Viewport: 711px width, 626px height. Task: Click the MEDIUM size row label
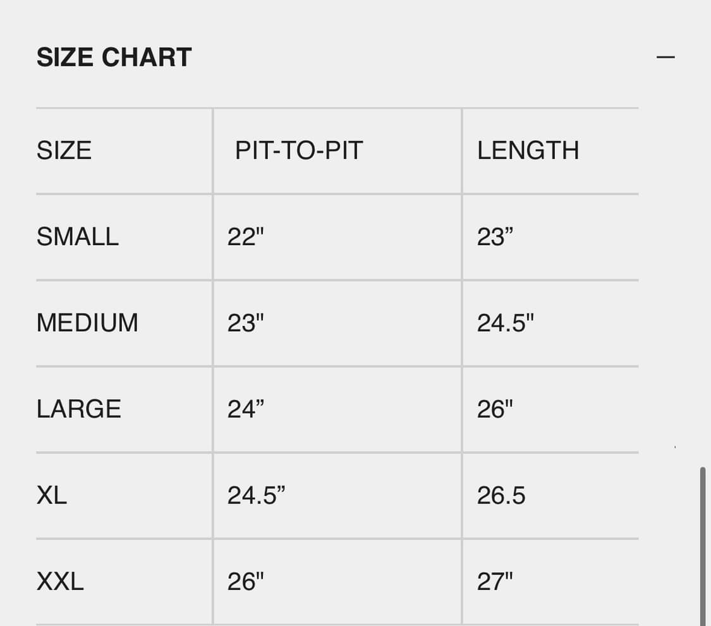coord(87,323)
